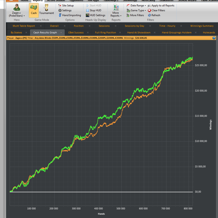Close the Time - Hourly tab

click(181, 26)
